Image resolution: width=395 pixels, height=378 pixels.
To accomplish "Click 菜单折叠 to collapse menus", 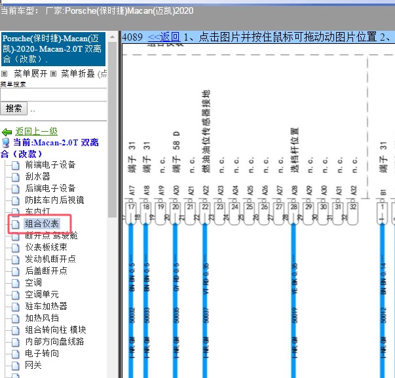I will pos(77,73).
